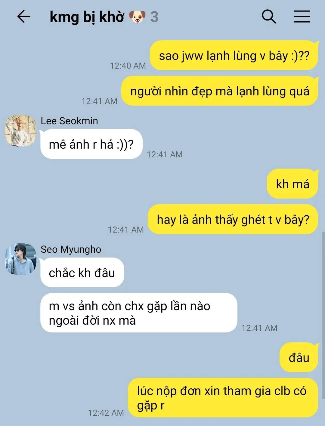Tap bubble 'mê ảnh r hả :))?'
The image size is (325, 426).
pyautogui.click(x=91, y=144)
